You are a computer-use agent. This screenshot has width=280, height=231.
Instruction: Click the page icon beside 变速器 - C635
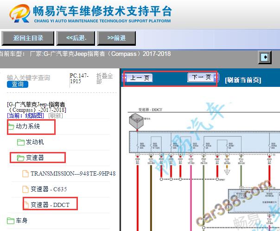coord(25,189)
